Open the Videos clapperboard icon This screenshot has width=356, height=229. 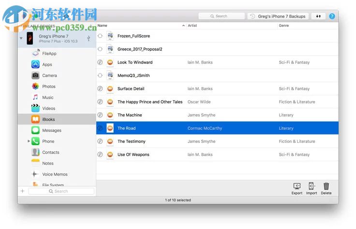[x=35, y=108]
